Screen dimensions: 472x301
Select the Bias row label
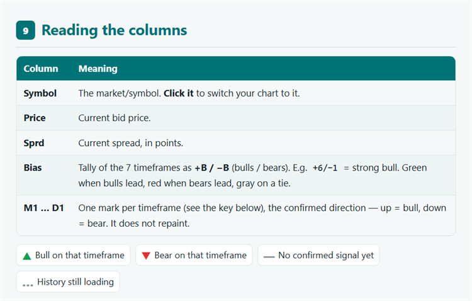click(33, 168)
